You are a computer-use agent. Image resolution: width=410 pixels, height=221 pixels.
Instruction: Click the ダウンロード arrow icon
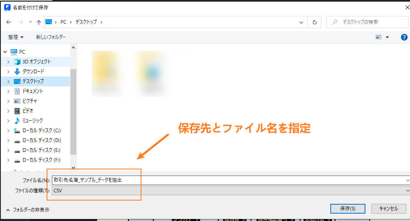[x=17, y=72]
